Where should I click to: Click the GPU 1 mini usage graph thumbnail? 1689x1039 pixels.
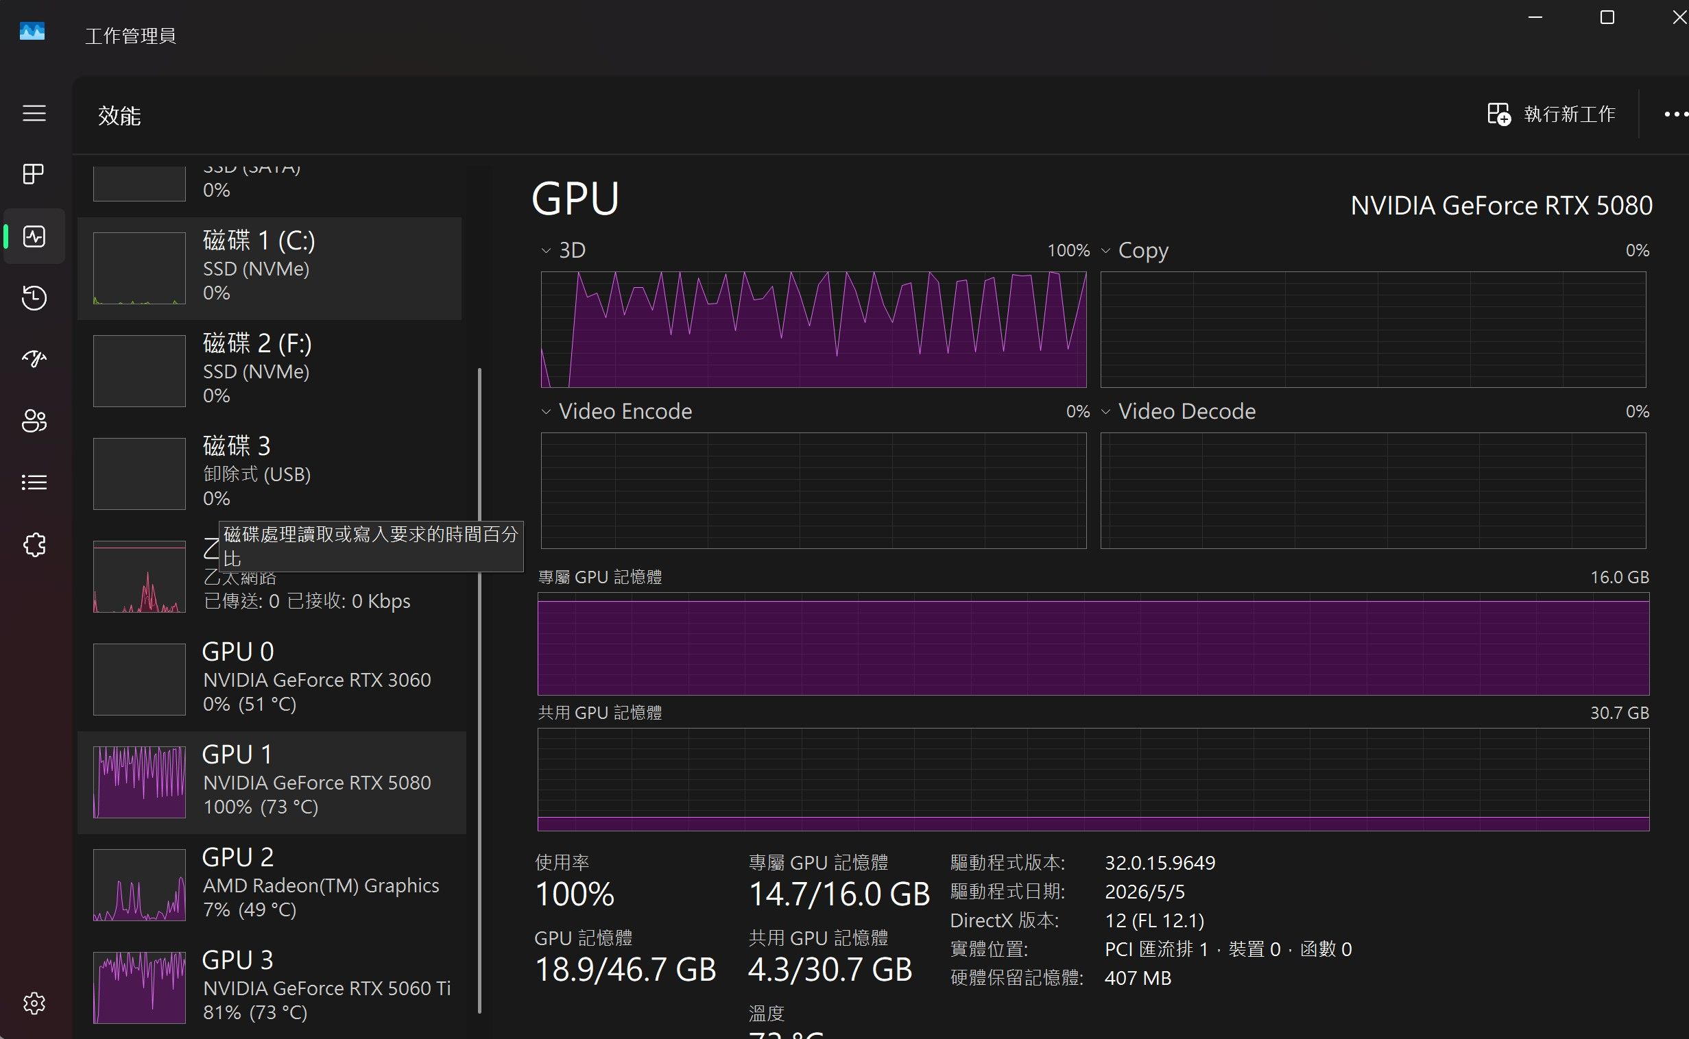pyautogui.click(x=139, y=782)
